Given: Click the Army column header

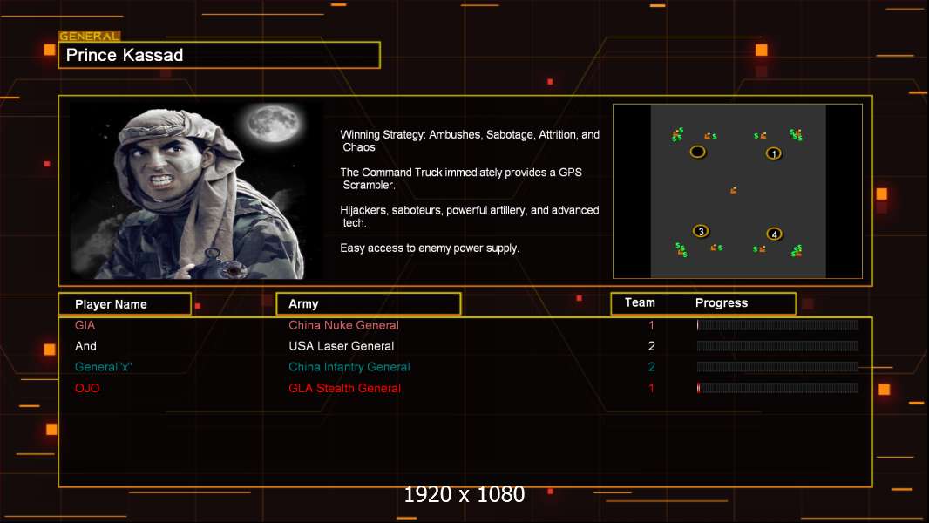Looking at the screenshot, I should click(369, 304).
